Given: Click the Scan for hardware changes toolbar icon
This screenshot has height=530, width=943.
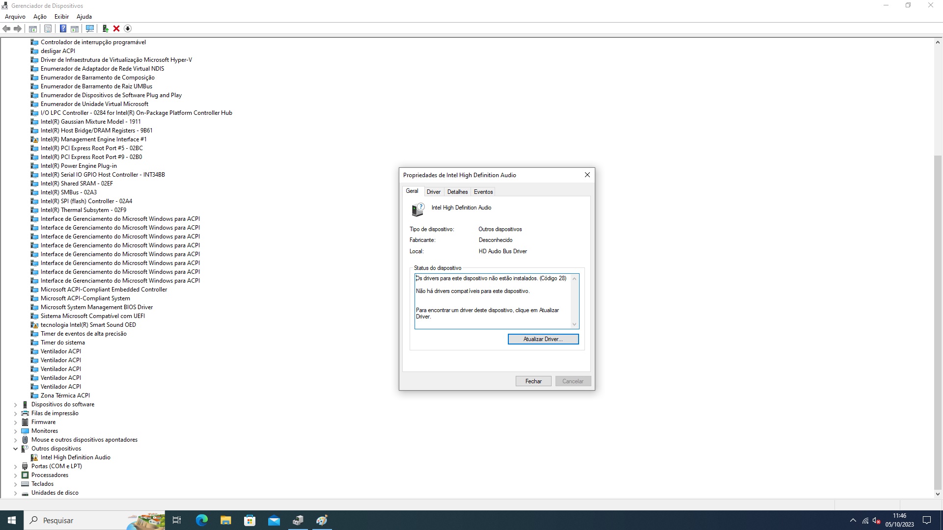Looking at the screenshot, I should click(x=90, y=28).
